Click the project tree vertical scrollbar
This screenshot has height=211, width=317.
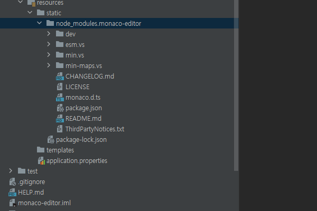coord(236,85)
